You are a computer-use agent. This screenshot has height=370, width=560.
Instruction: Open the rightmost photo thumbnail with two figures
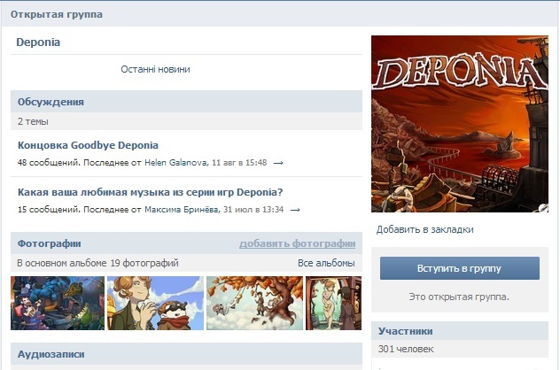(x=333, y=303)
